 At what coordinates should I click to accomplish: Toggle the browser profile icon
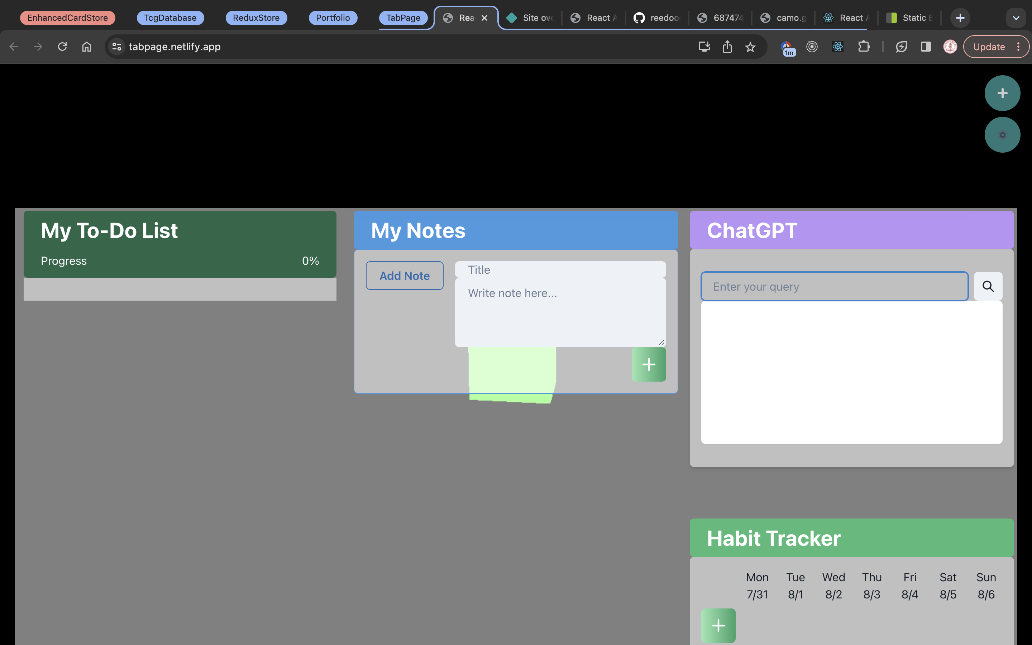click(950, 46)
